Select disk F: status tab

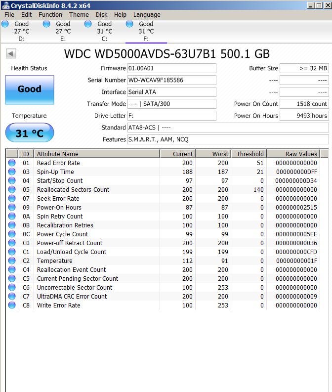click(x=146, y=31)
